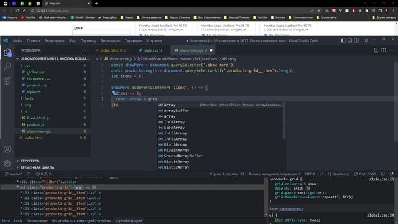Click the master* git branch indicator
This screenshot has width=398, height=224.
click(x=14, y=174)
